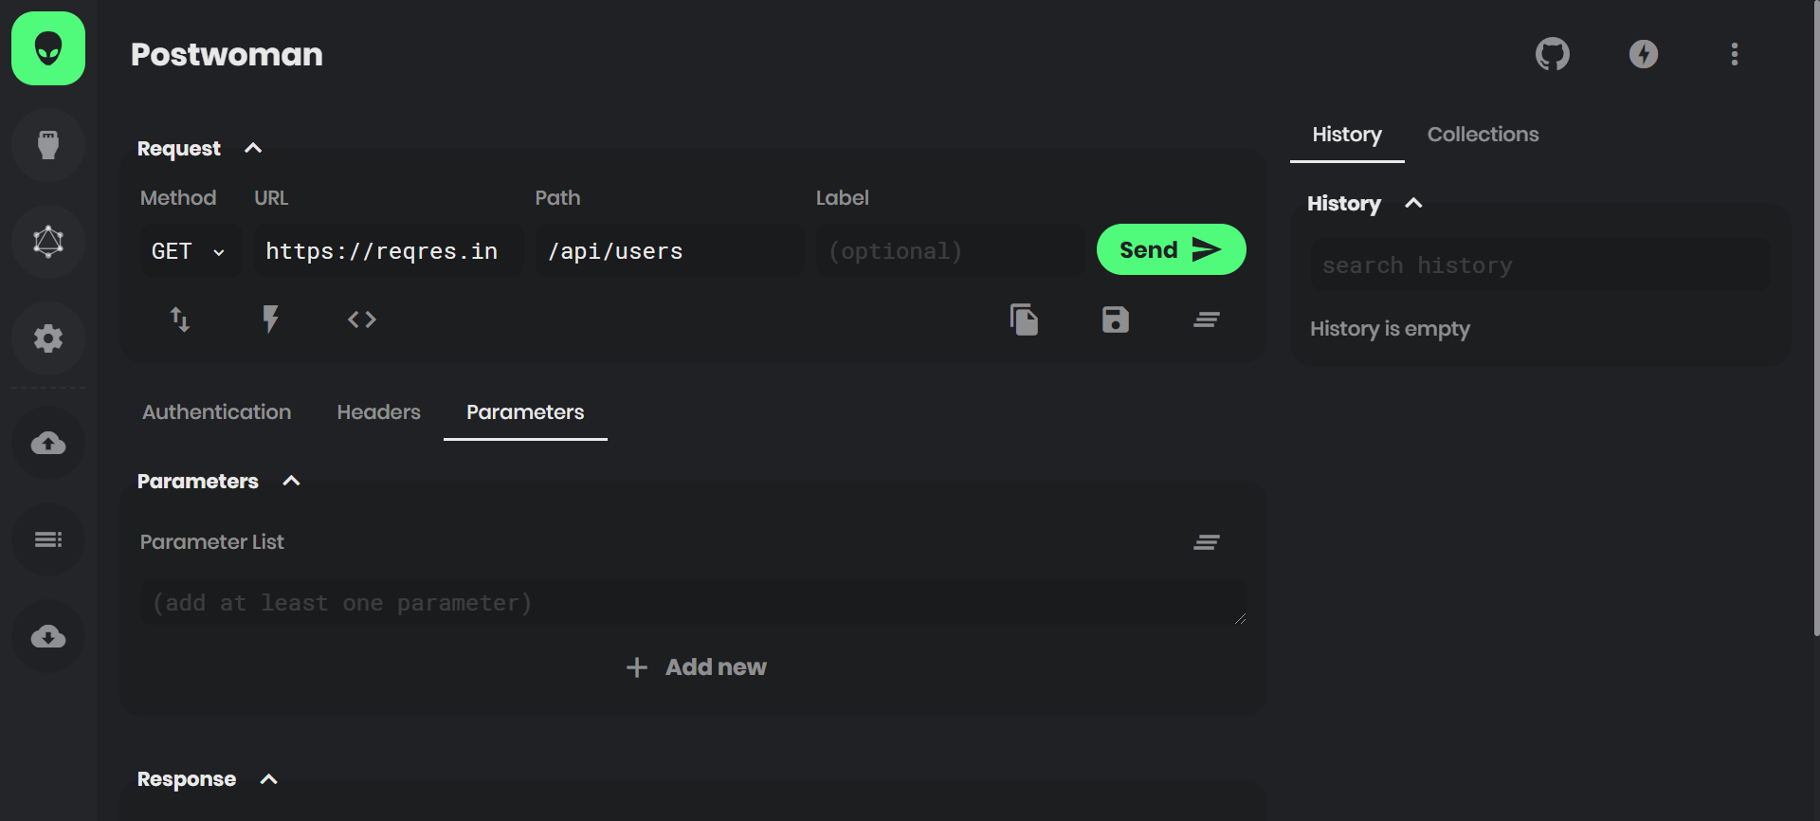This screenshot has width=1820, height=821.
Task: Select the Parameters tab
Action: (525, 412)
